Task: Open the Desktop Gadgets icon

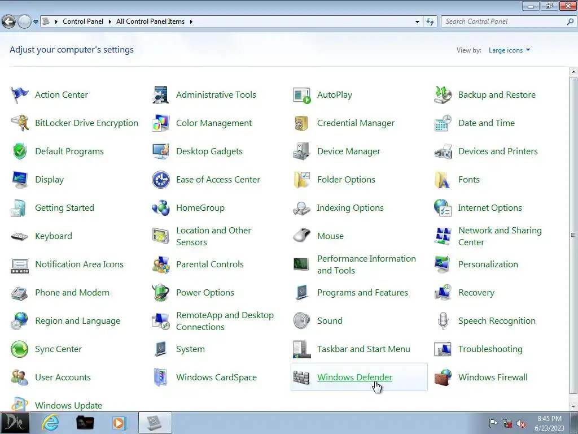Action: point(161,151)
